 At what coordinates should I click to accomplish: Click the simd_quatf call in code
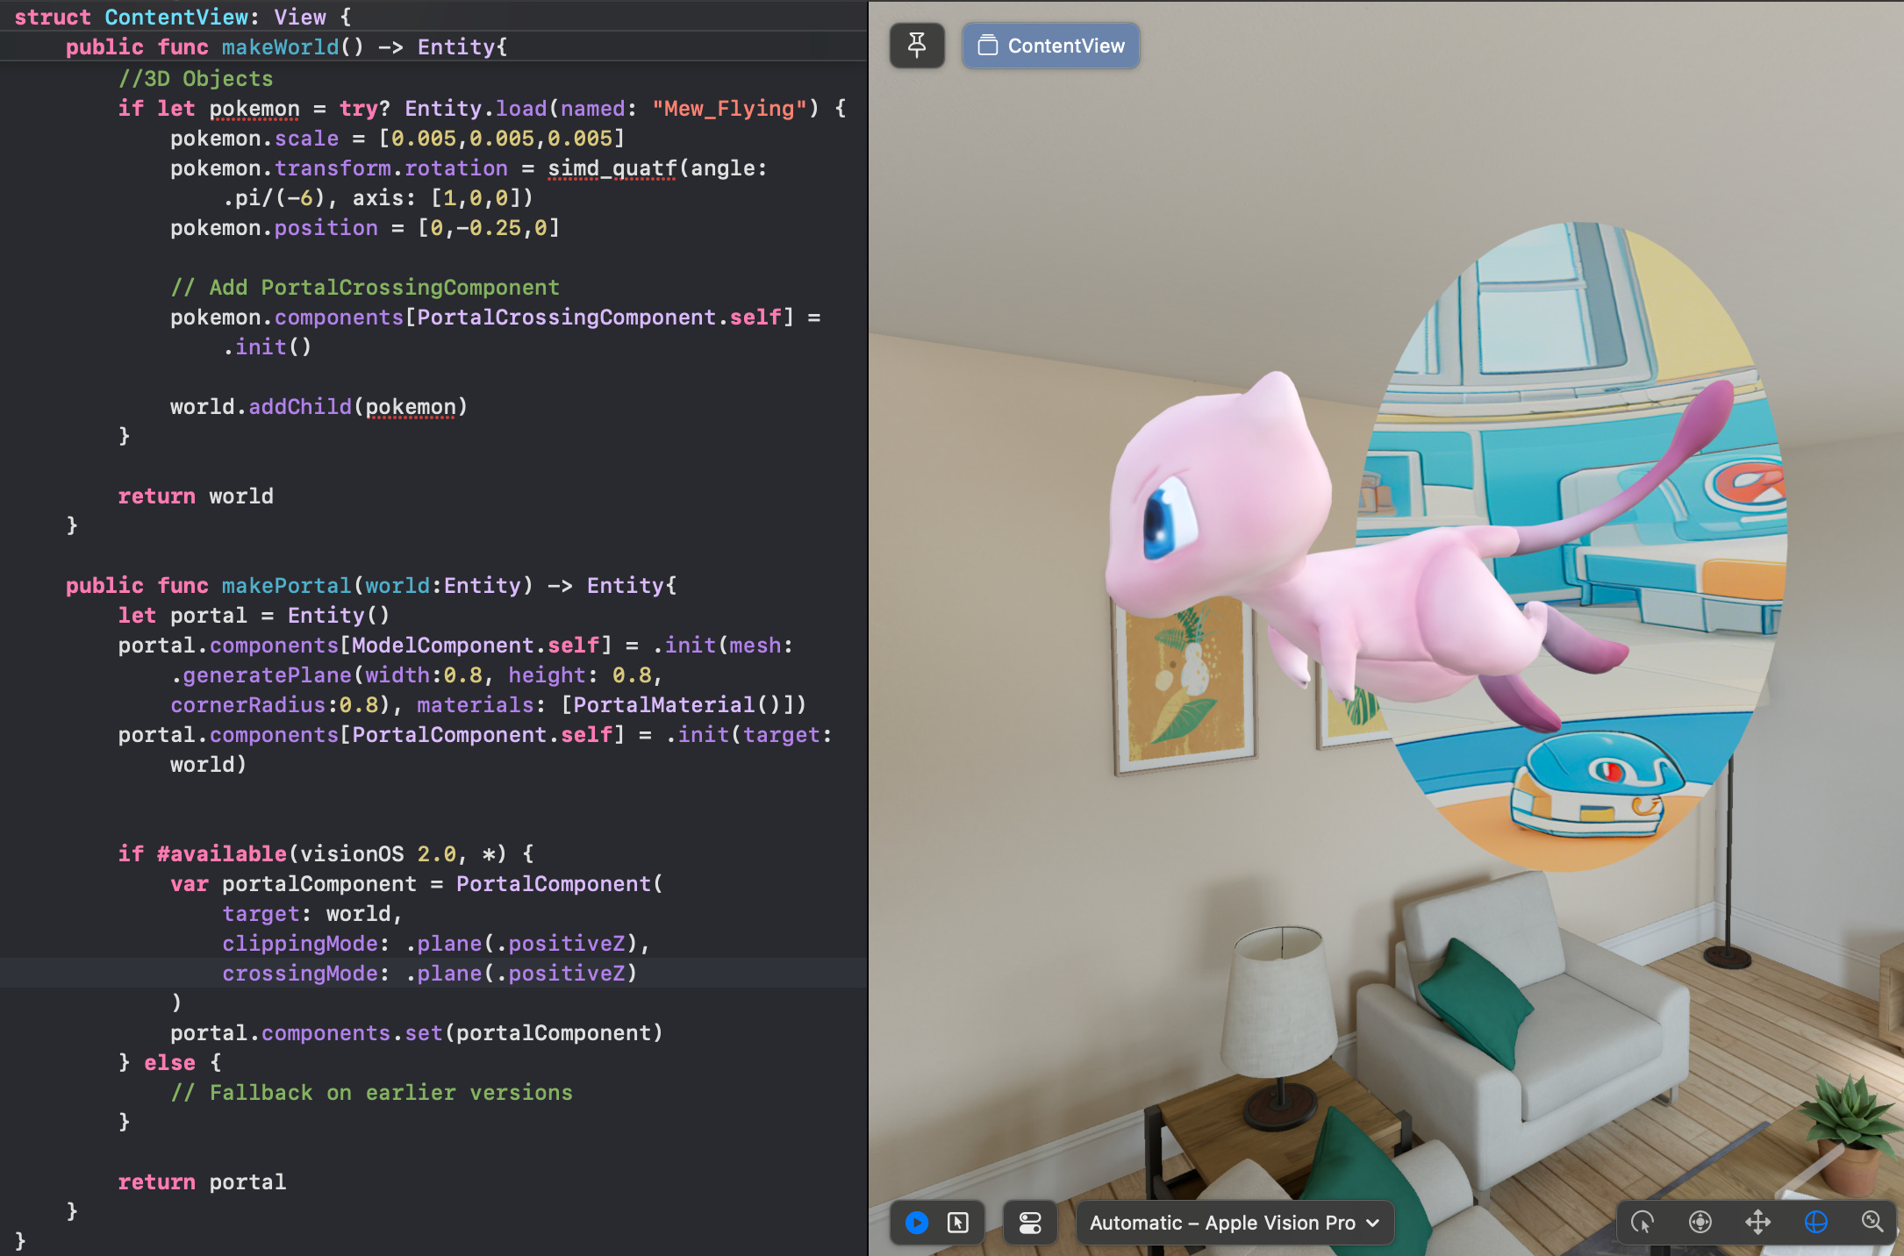pyautogui.click(x=612, y=168)
